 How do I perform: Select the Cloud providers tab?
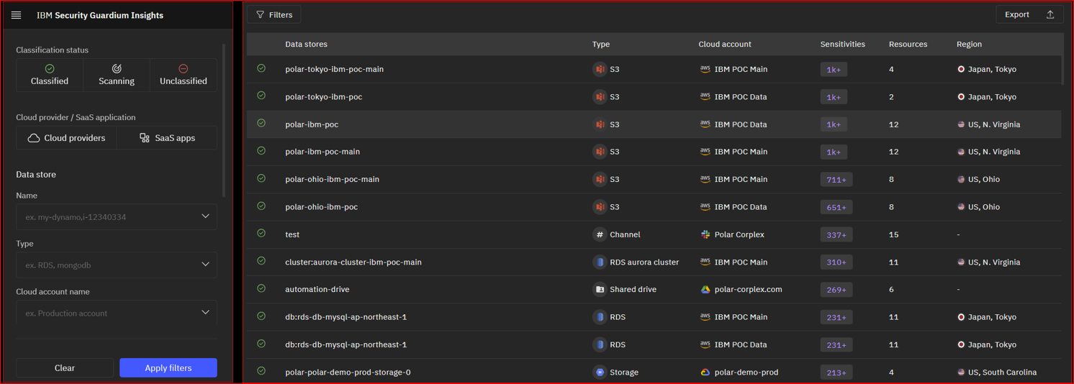point(66,138)
